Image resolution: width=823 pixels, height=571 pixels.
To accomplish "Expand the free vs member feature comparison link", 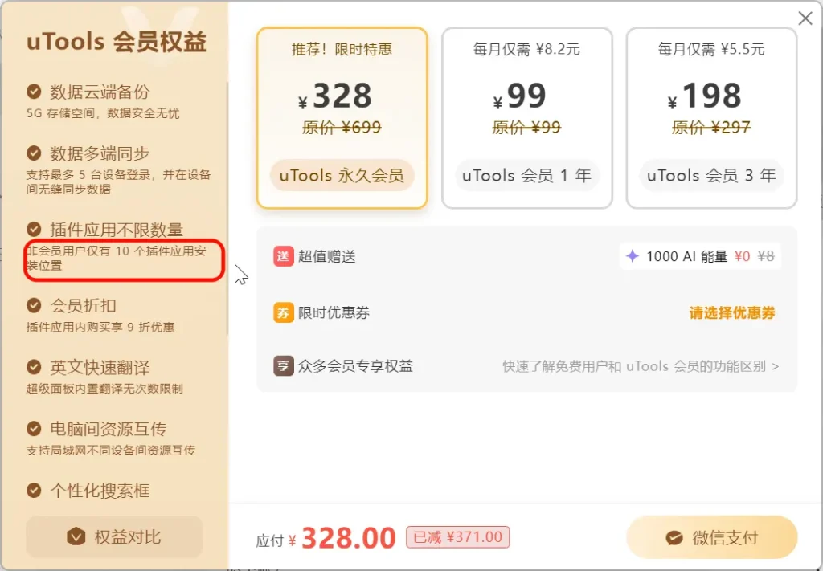I will (641, 366).
